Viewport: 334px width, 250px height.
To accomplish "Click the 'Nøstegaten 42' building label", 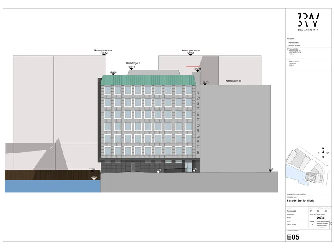I will point(233,81).
